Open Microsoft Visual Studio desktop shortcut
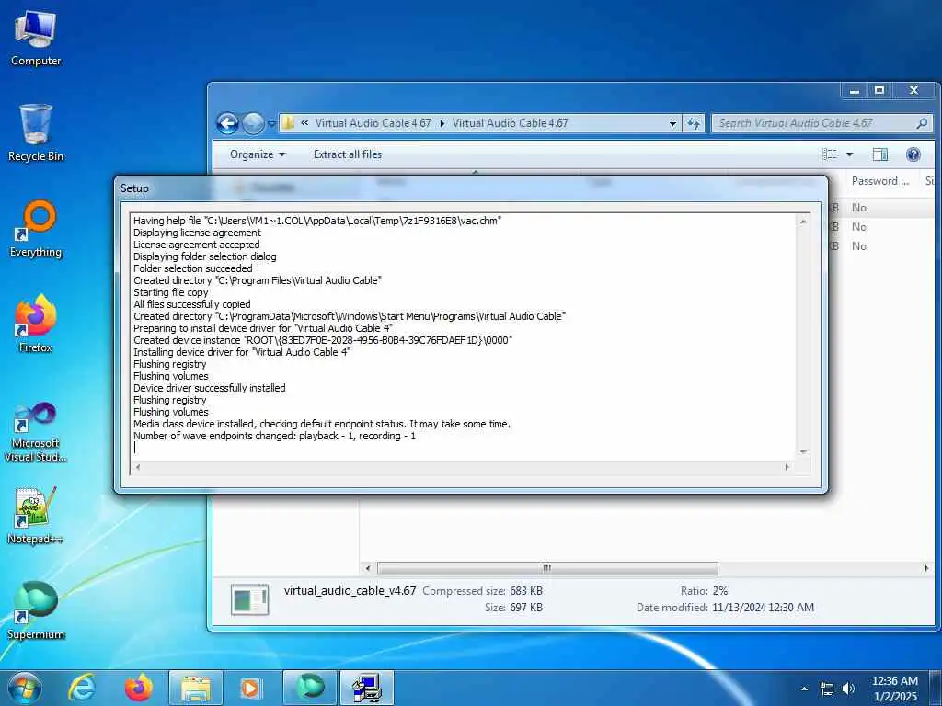The image size is (942, 706). (x=36, y=432)
